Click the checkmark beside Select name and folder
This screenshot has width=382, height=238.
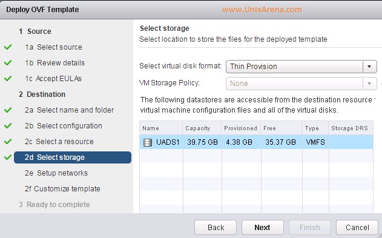tap(8, 110)
